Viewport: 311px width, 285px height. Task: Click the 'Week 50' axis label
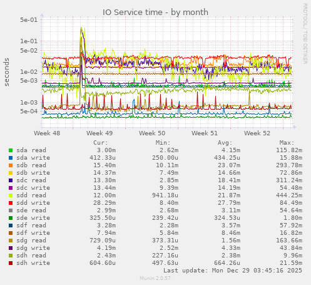click(x=152, y=133)
